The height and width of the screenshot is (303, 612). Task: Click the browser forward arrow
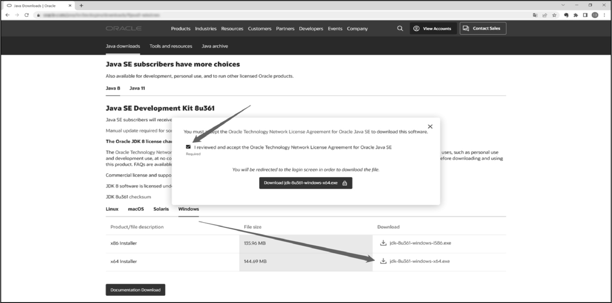click(18, 15)
